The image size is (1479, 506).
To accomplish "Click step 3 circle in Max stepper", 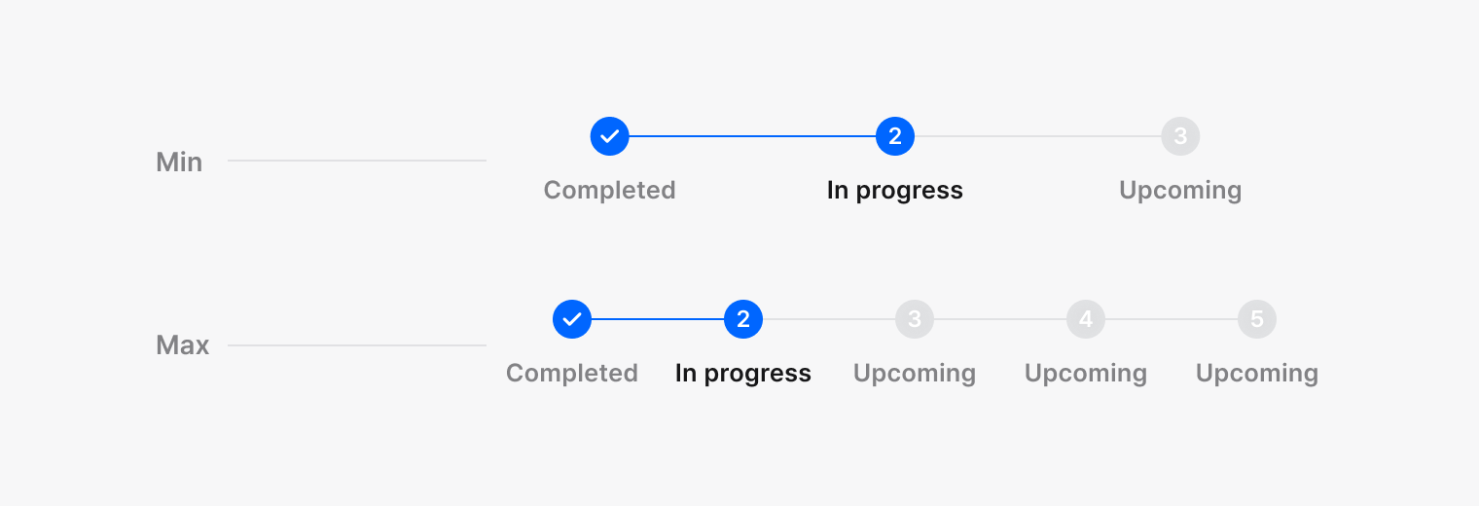I will coord(915,319).
